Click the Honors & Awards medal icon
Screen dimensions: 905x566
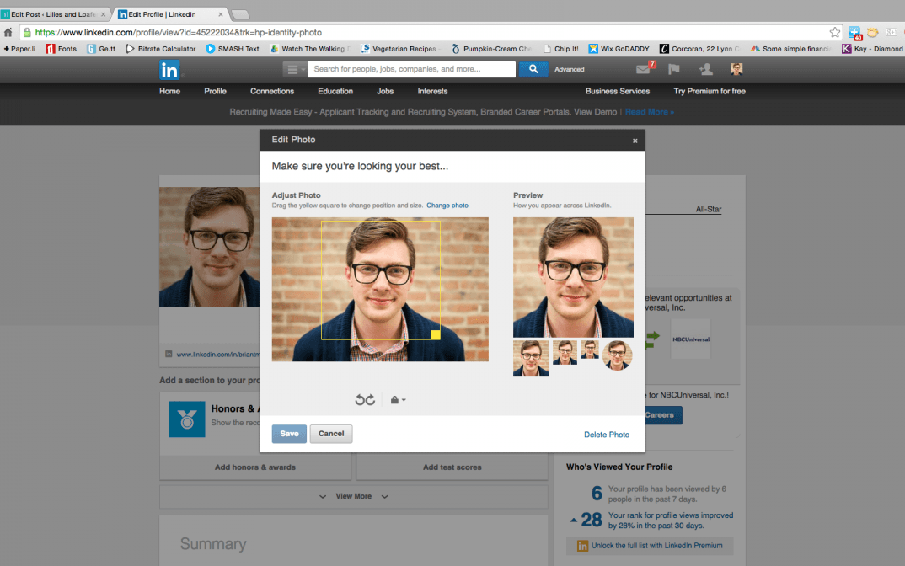tap(186, 419)
